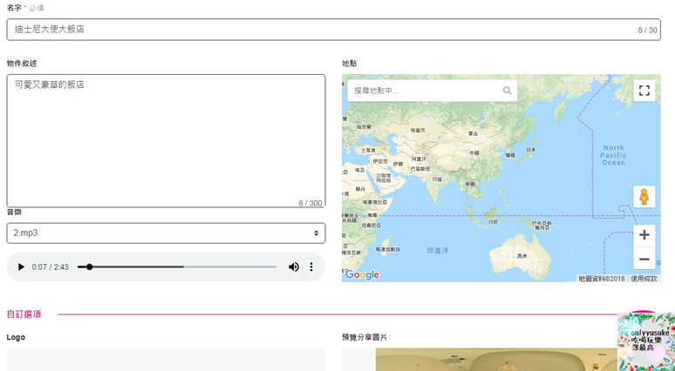Click North Pacific Ocean map label

[613, 155]
